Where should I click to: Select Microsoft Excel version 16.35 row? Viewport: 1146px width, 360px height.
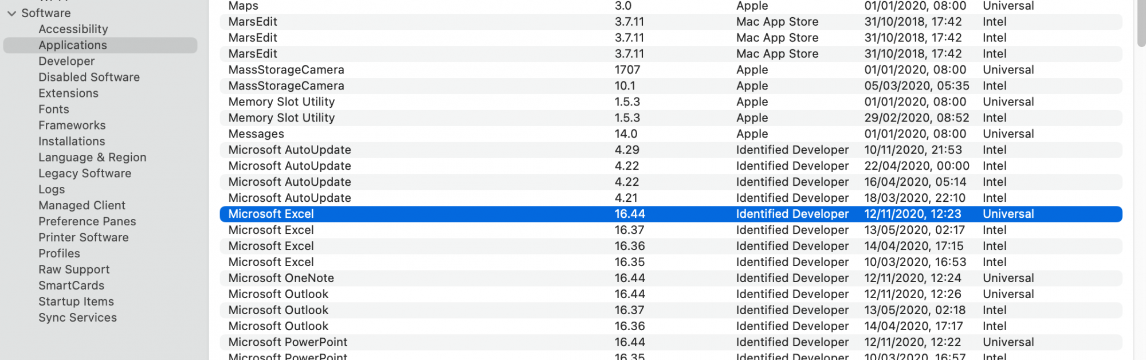[671, 263]
